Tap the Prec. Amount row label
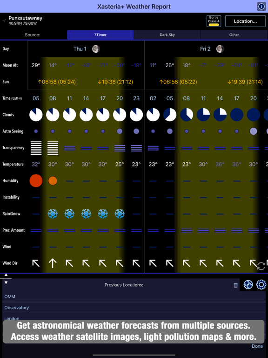 13,230
